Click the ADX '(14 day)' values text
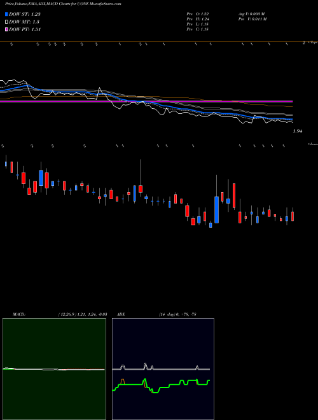 (x=177, y=314)
